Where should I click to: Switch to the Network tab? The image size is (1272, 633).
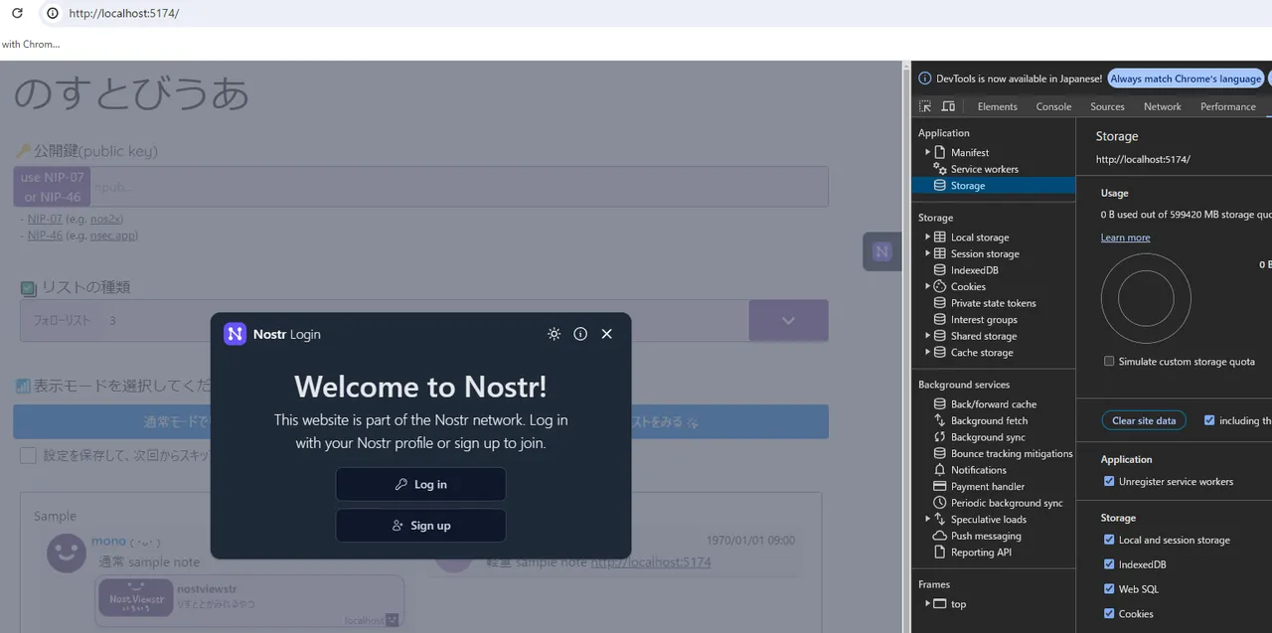[1162, 106]
